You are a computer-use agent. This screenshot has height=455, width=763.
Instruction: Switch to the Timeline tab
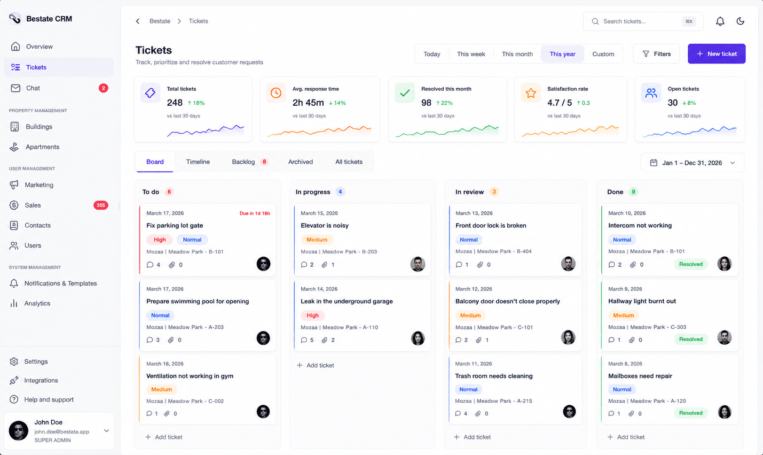coord(198,162)
